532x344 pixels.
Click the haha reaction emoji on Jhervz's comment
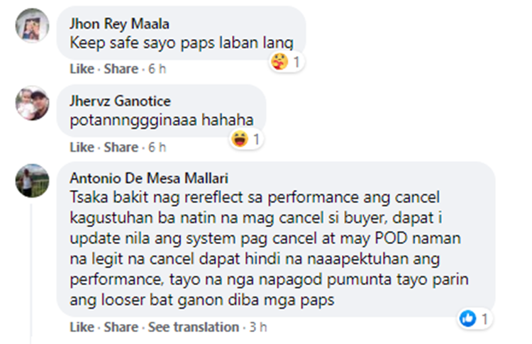[x=240, y=139]
